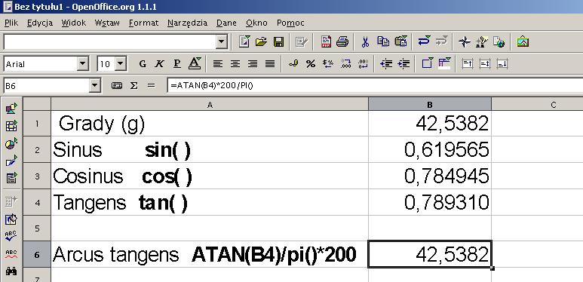The image size is (583, 282).
Task: Save the spreadsheet with the floppy disk icon
Action: tap(278, 41)
